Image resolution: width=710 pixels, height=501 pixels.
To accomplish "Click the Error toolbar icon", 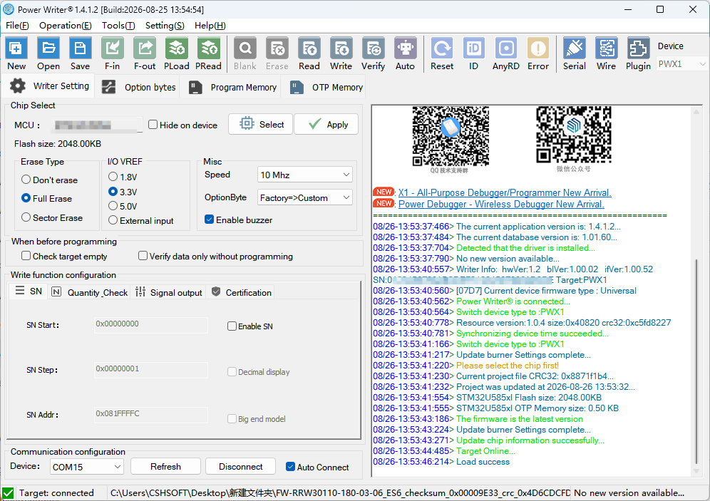I will 538,53.
